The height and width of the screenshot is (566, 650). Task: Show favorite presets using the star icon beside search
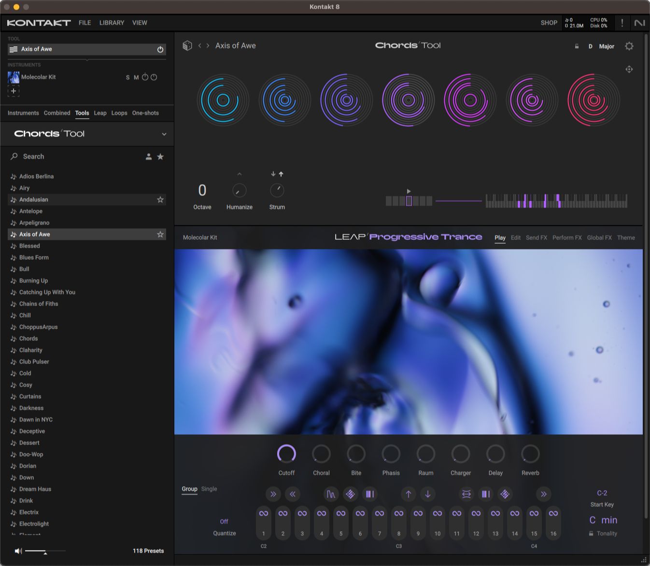[x=160, y=156]
